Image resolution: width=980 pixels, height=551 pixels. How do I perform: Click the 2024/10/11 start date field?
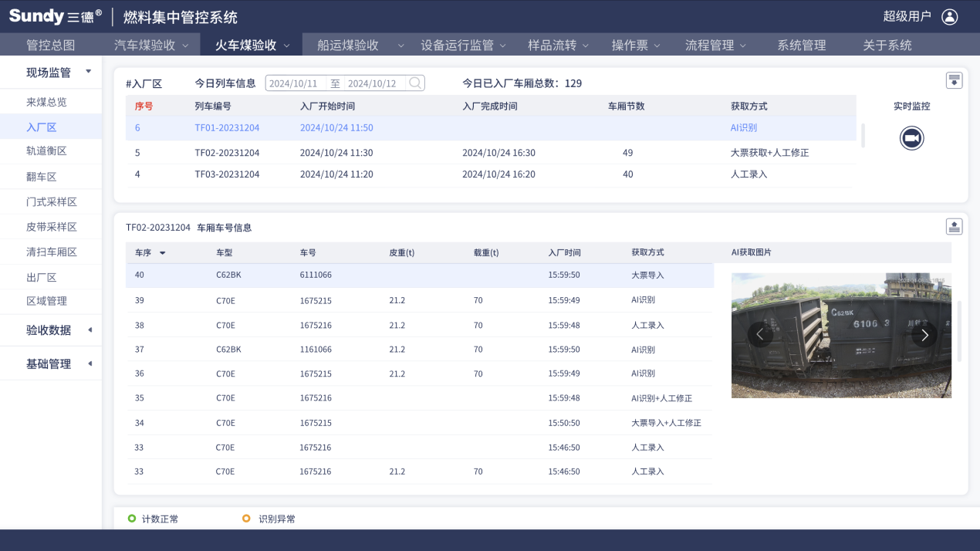[292, 82]
